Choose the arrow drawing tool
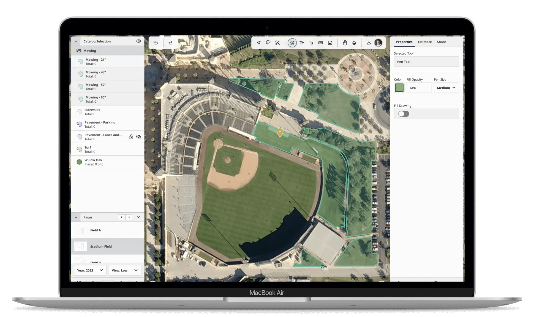The height and width of the screenshot is (317, 534). (x=311, y=43)
